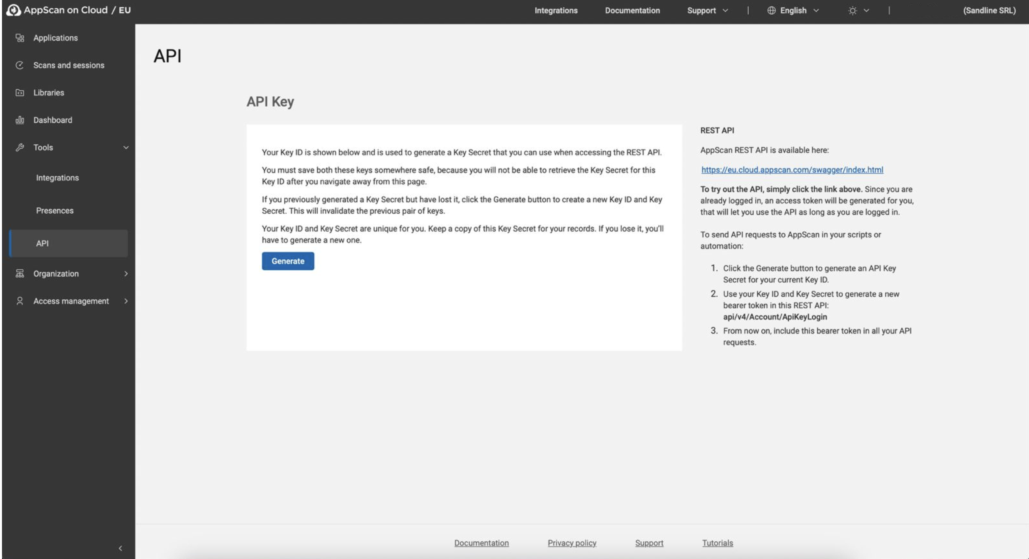The image size is (1029, 559).
Task: Select Presences under Tools
Action: click(x=55, y=211)
